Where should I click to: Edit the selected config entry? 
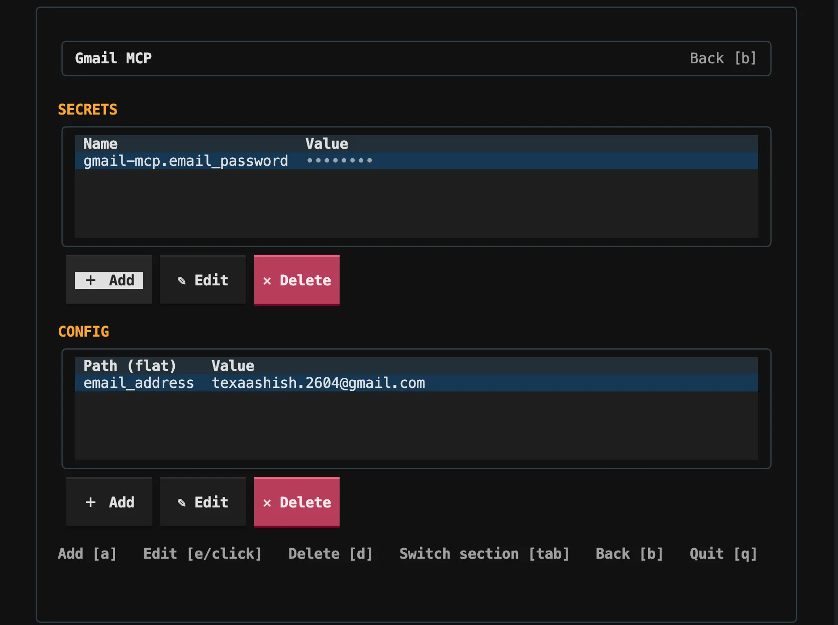203,502
